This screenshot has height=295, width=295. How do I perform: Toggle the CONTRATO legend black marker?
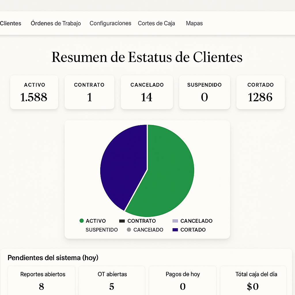coord(122,221)
